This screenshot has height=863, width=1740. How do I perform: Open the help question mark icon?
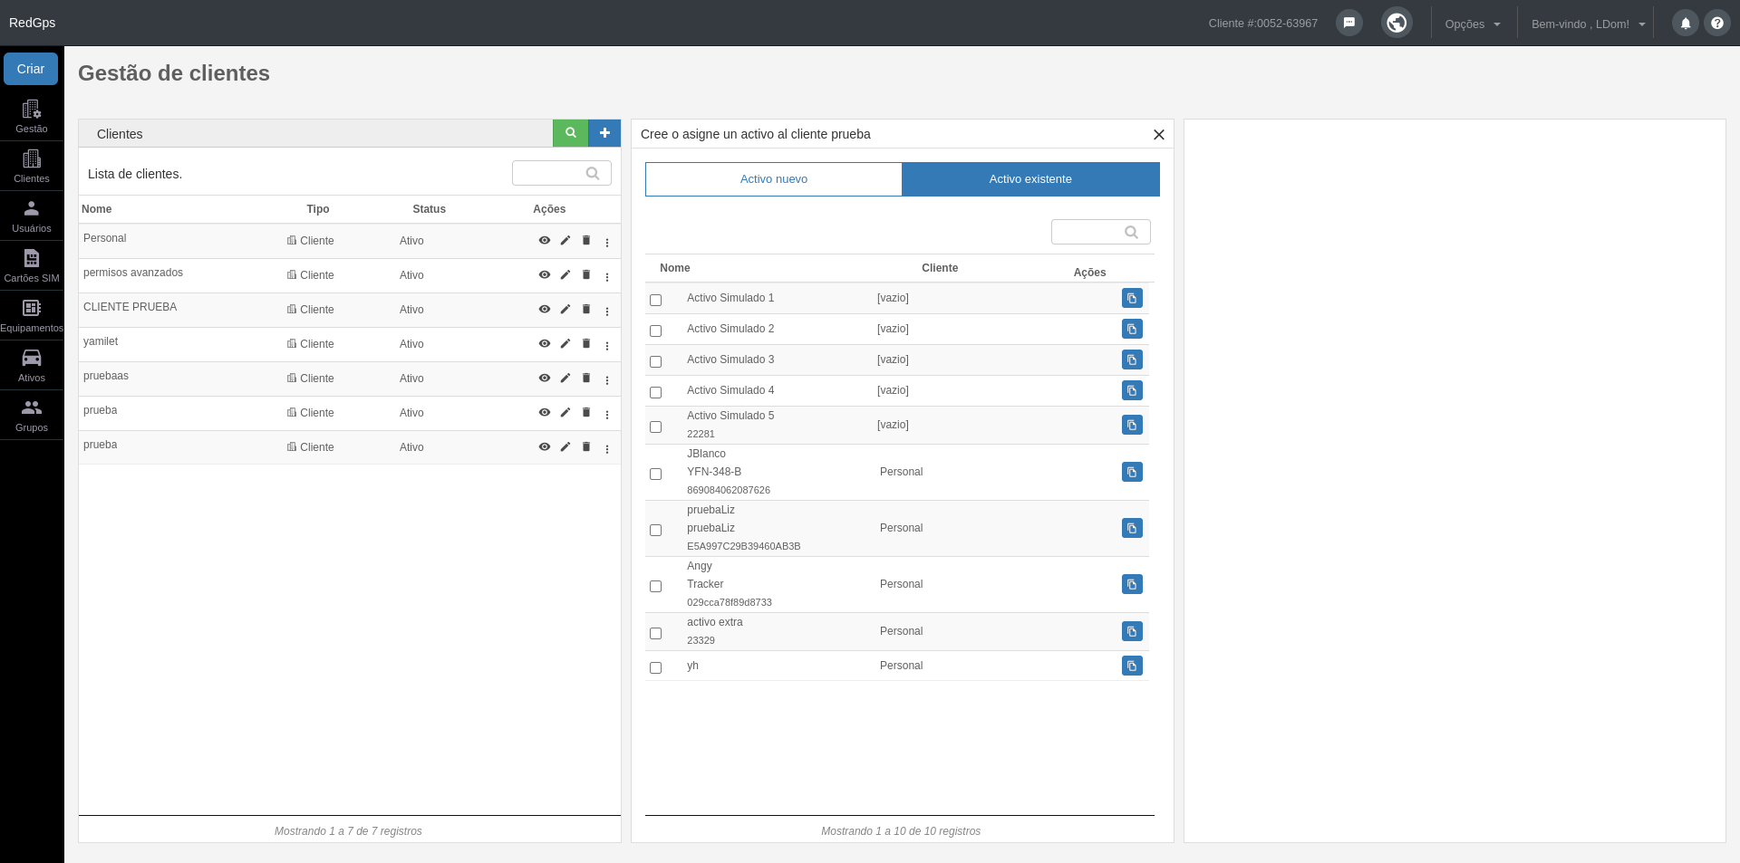1717,24
